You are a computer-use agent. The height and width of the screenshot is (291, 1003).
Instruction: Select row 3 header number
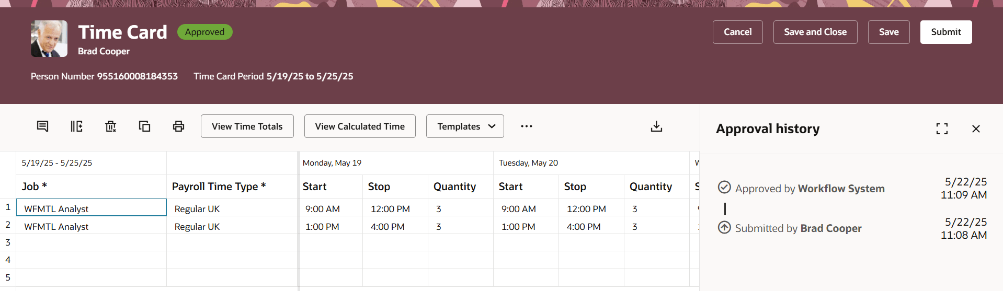8,242
